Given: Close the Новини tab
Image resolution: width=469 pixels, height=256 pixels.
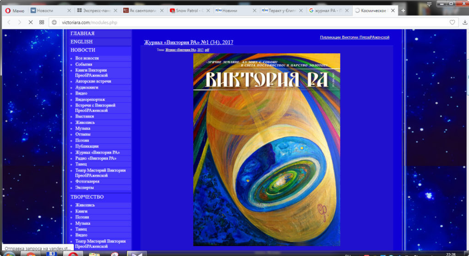Looking at the screenshot, I should (255, 11).
